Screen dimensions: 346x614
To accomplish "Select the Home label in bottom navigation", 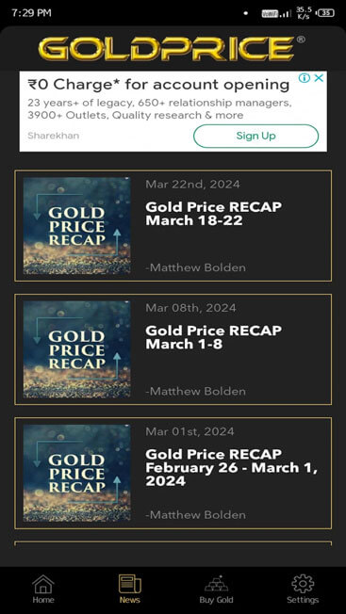I will click(43, 600).
